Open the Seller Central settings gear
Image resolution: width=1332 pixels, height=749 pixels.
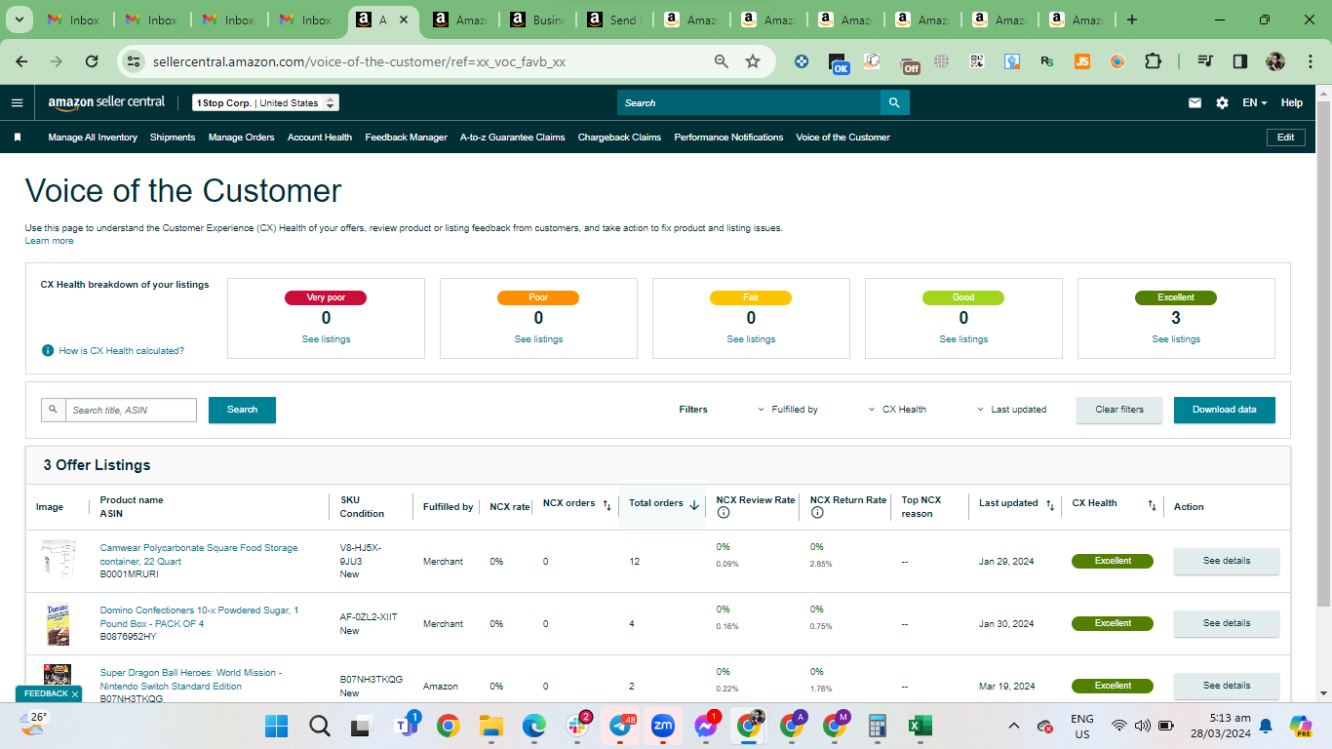[x=1222, y=102]
